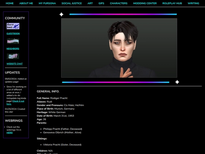
Task: Select SOCIAL JUSTICE in the top navigation
Action: tap(72, 3)
